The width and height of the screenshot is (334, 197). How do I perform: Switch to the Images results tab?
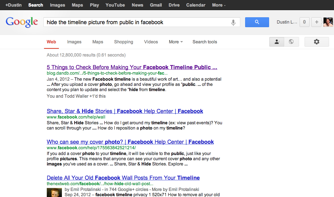point(74,42)
